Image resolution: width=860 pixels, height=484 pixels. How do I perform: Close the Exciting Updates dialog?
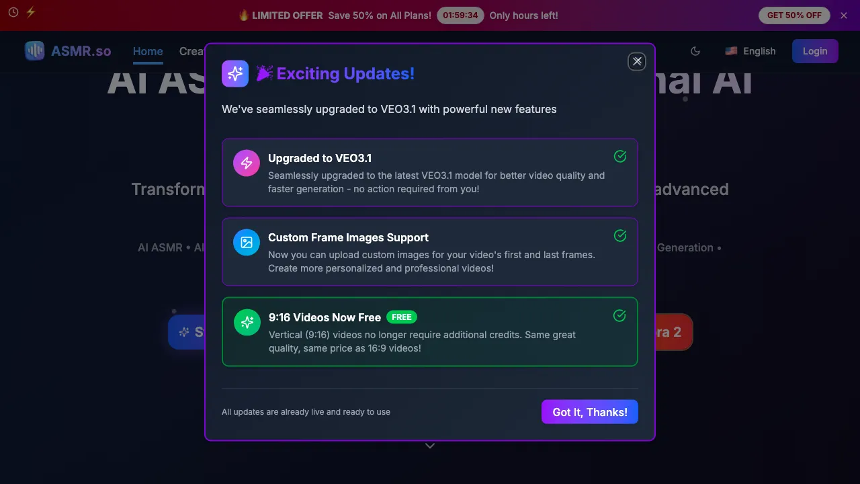coord(637,61)
